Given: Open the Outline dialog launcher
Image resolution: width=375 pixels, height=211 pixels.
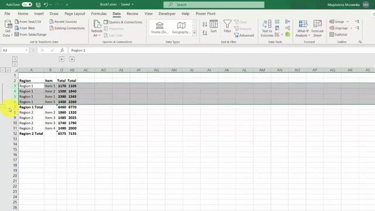Looking at the screenshot, I should pos(360,42).
